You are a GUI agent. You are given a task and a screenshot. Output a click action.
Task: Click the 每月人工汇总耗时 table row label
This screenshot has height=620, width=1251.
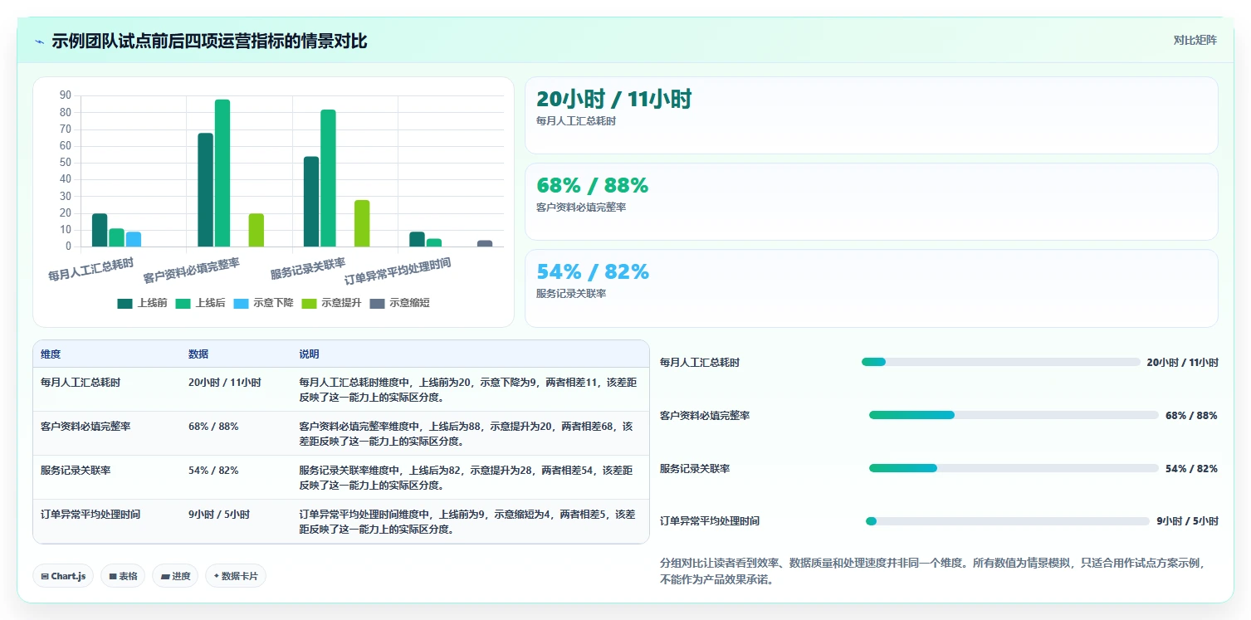point(81,383)
